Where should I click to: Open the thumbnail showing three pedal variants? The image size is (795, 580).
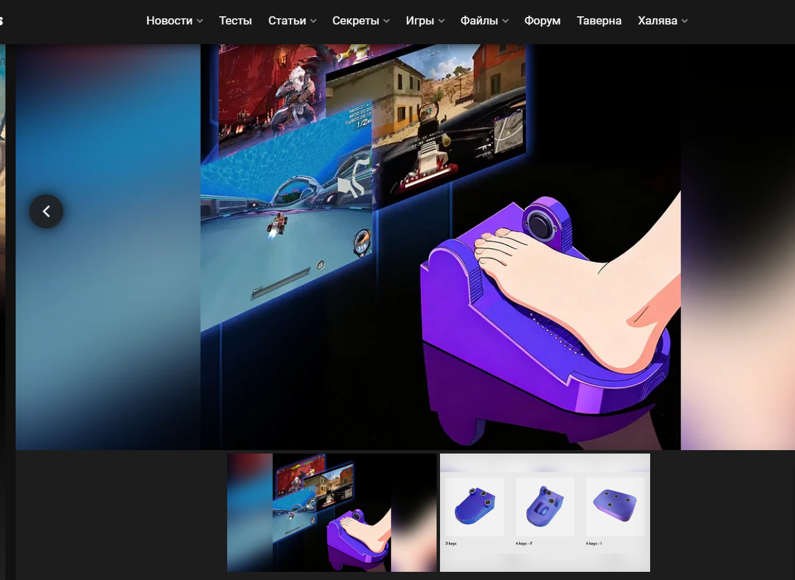click(545, 513)
